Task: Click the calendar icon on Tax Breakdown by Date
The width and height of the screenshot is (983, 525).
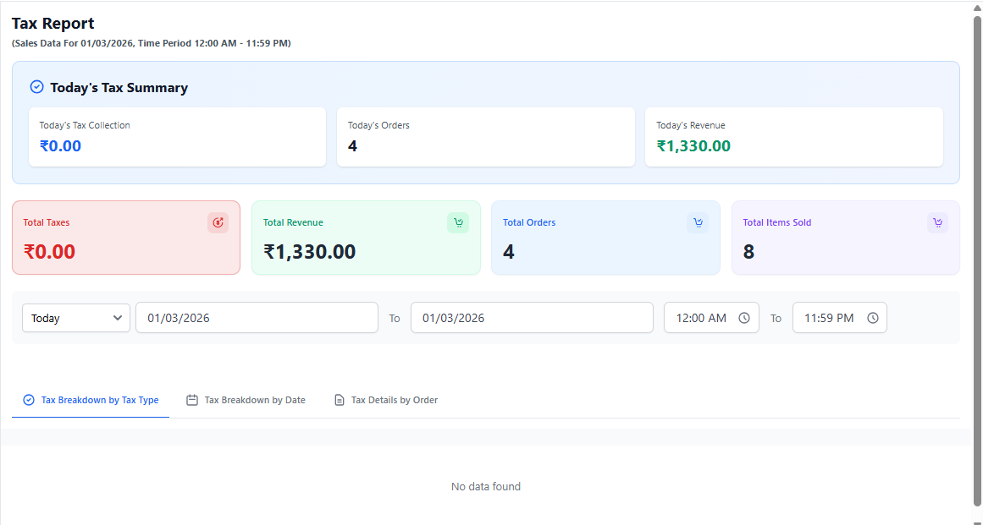Action: 192,399
